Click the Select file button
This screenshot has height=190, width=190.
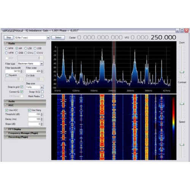(58, 38)
